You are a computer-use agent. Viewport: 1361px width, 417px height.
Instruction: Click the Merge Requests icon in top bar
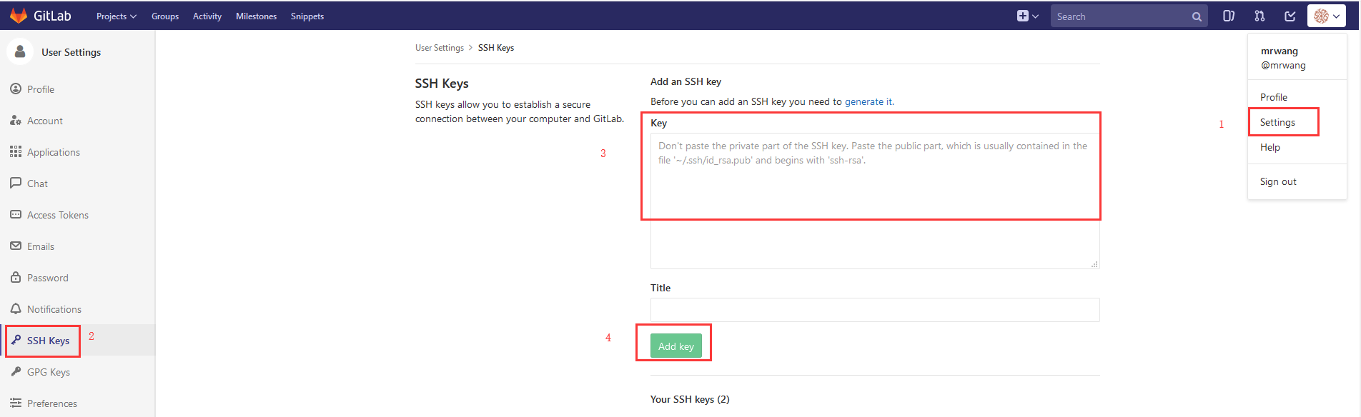pyautogui.click(x=1259, y=15)
